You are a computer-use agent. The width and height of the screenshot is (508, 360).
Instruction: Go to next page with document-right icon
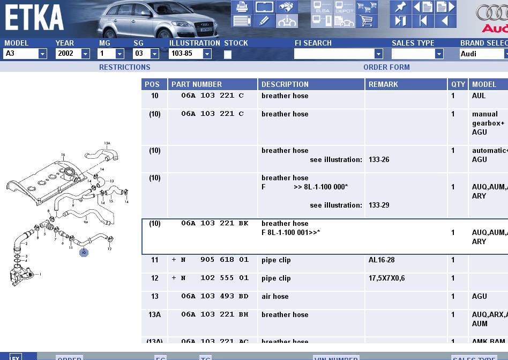click(x=445, y=7)
